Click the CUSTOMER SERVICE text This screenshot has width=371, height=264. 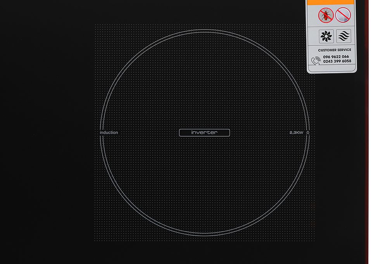pyautogui.click(x=335, y=50)
